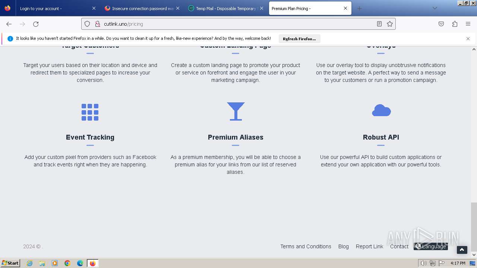Open the Extensions puzzle icon
This screenshot has height=268, width=477.
pos(455,24)
